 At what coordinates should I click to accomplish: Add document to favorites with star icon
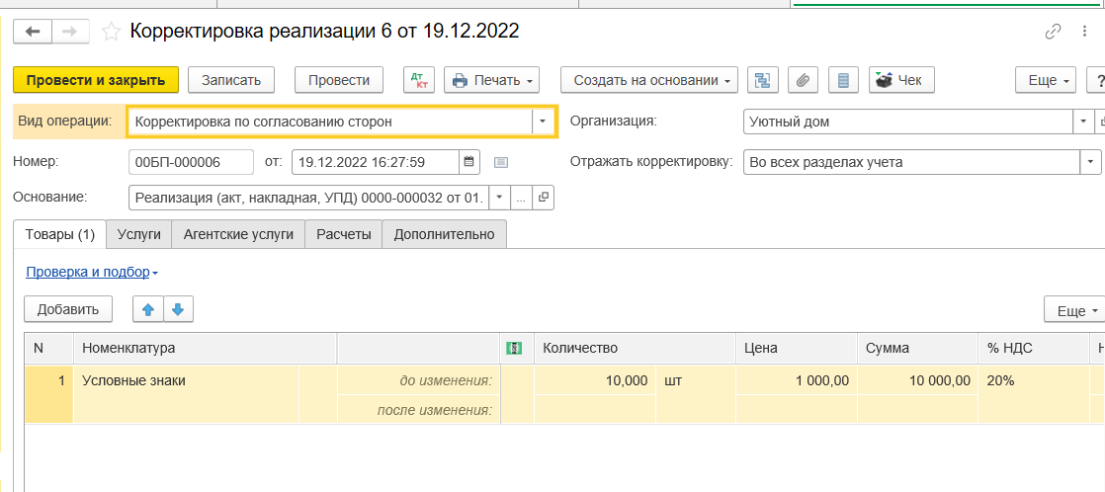(x=111, y=32)
